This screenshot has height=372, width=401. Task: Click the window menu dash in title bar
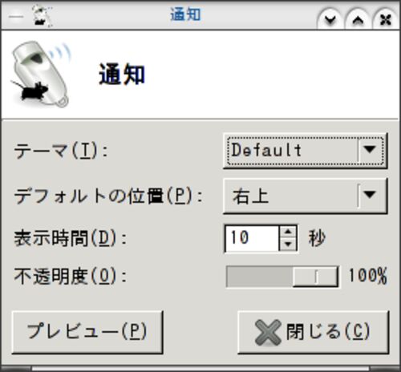click(x=16, y=17)
